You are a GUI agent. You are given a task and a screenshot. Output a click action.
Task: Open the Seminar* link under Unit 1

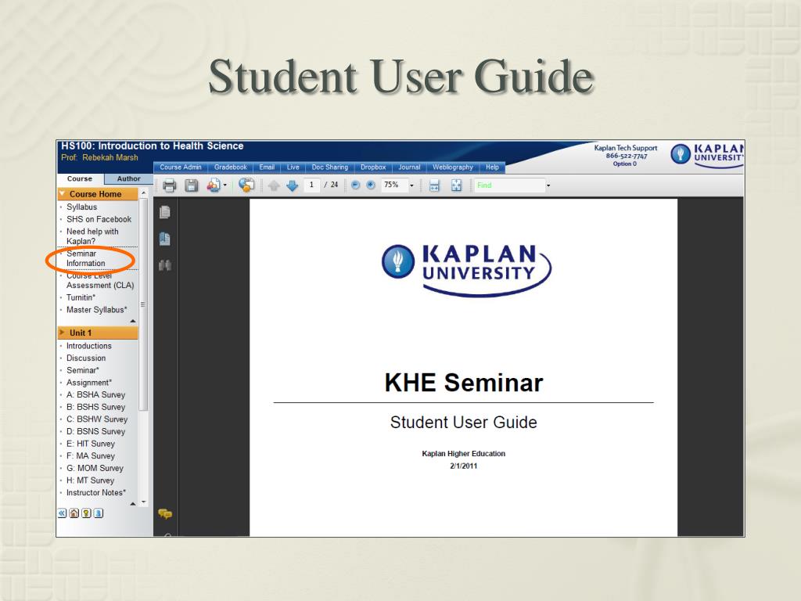(83, 370)
